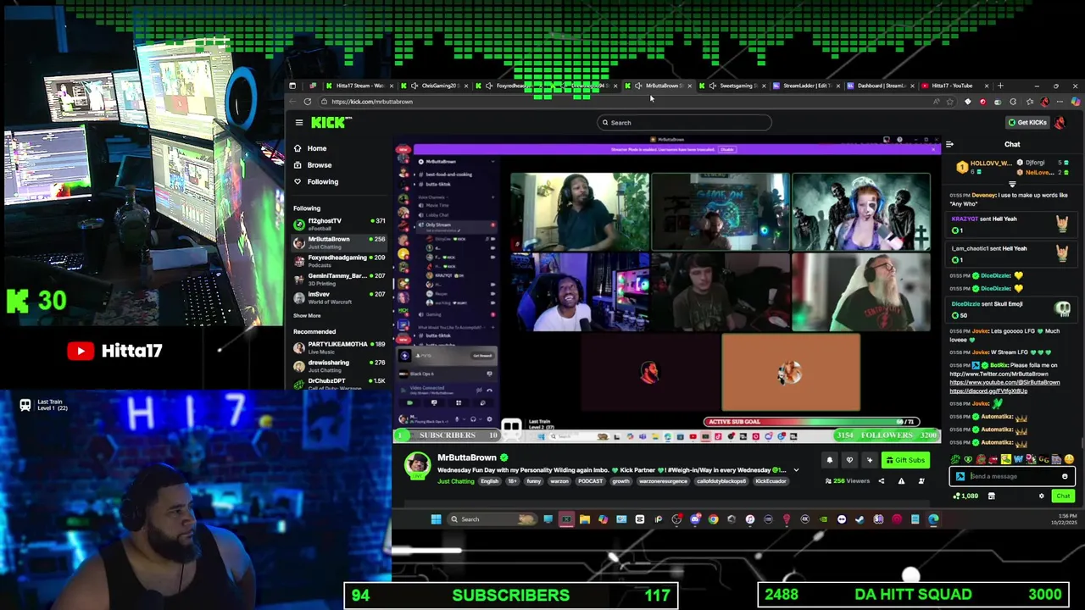Image resolution: width=1085 pixels, height=610 pixels.
Task: Click browser refresh button
Action: [x=307, y=102]
